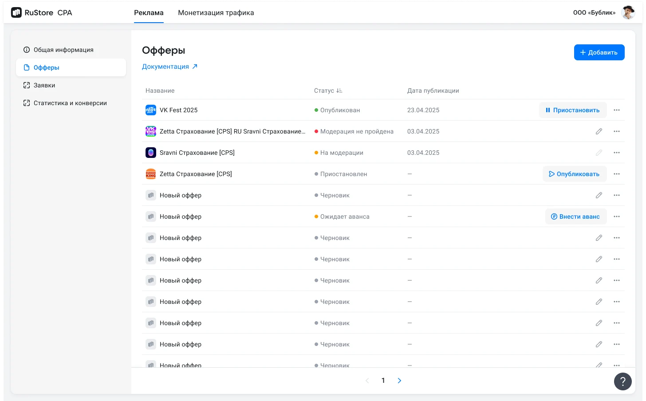Open the VK Fest 2025 app icon
The width and height of the screenshot is (646, 401).
tap(151, 110)
